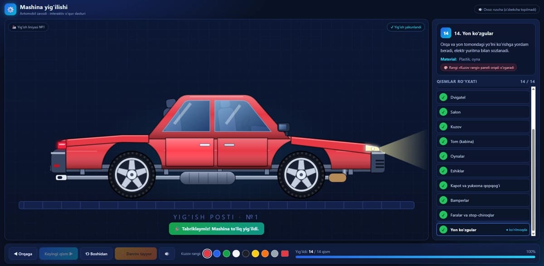
Task: Click the custom color square swatch
Action: click(285, 254)
